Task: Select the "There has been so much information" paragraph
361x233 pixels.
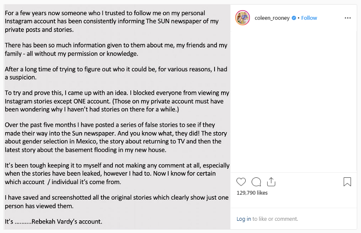Action: (x=116, y=49)
